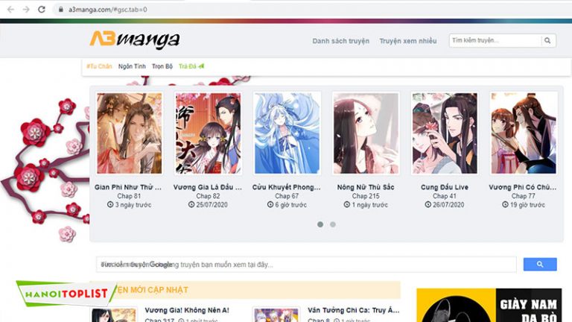The width and height of the screenshot is (572, 322).
Task: Click the browser back arrow button
Action: [x=10, y=10]
